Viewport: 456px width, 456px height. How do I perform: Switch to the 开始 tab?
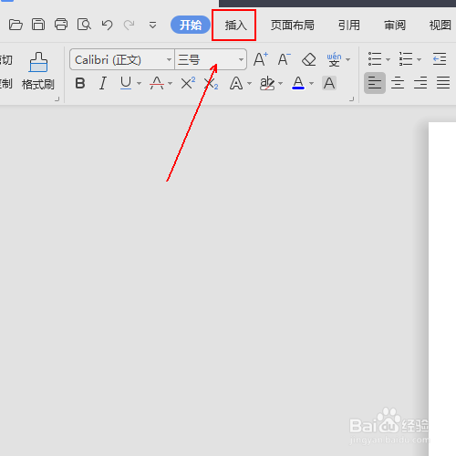click(x=191, y=25)
